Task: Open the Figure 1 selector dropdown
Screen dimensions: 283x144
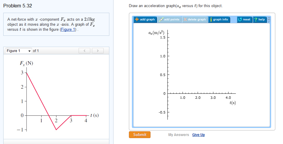Action: pos(18,51)
